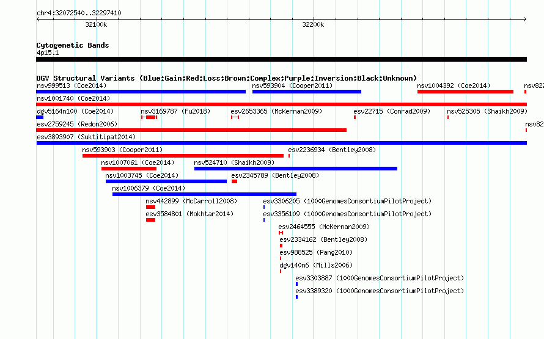Click the esv2464555 (McKernan2009) label

324,227
